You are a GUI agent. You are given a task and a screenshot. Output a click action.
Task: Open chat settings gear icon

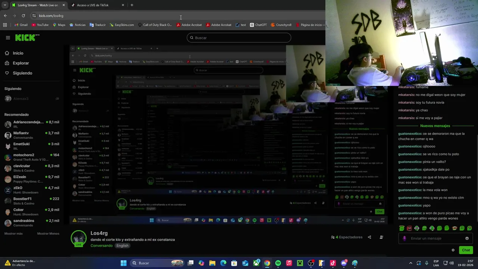[x=453, y=250]
